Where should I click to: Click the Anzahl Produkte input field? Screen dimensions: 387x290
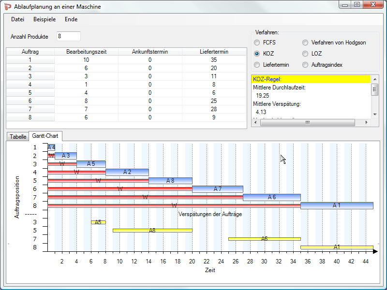pyautogui.click(x=68, y=37)
